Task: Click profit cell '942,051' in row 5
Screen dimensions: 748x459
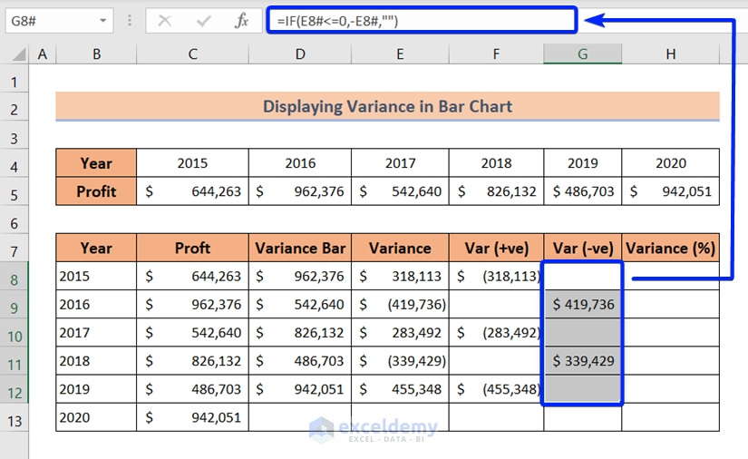Action: pyautogui.click(x=671, y=191)
